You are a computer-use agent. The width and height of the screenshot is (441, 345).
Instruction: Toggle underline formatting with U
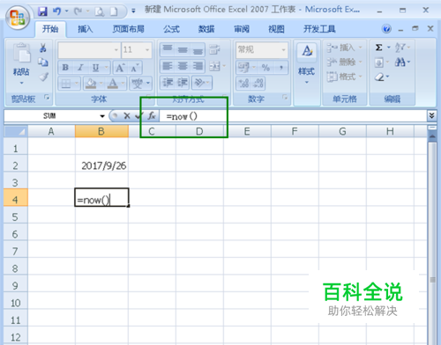point(95,68)
